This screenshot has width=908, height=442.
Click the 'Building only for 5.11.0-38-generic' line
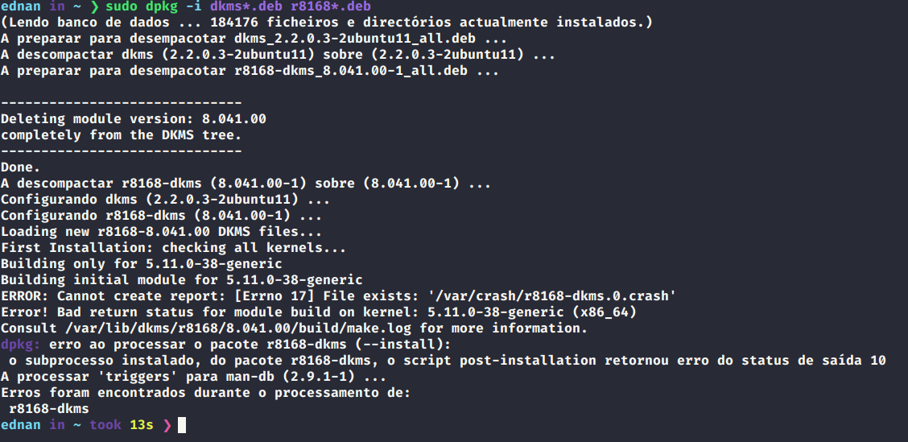(142, 264)
